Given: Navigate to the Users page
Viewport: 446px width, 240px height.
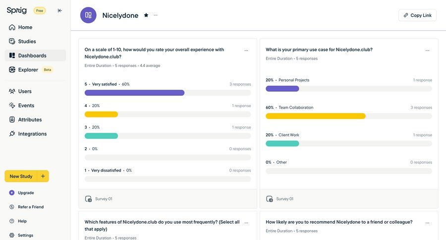Looking at the screenshot, I should (25, 91).
